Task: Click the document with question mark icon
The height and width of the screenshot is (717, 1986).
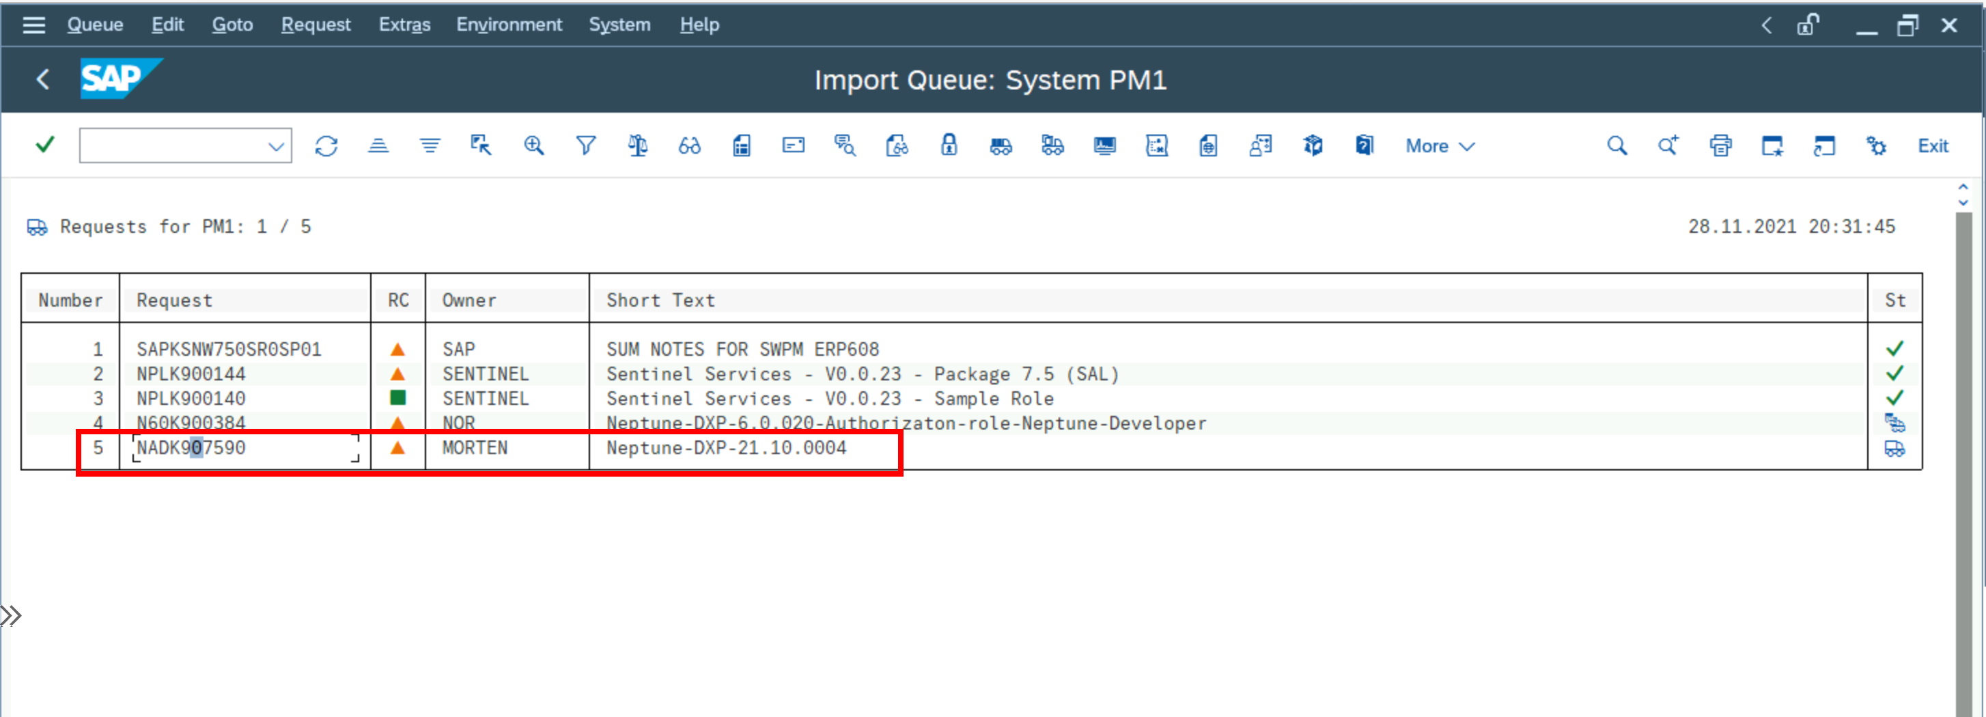Action: pyautogui.click(x=1365, y=145)
